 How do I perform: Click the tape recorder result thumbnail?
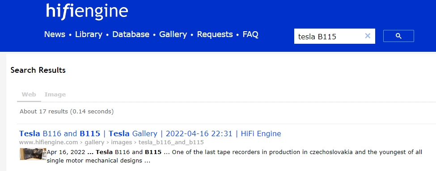pyautogui.click(x=33, y=154)
